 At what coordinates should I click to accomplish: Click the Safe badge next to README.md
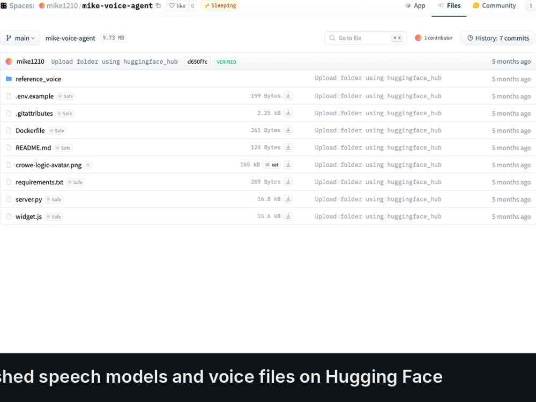point(63,148)
